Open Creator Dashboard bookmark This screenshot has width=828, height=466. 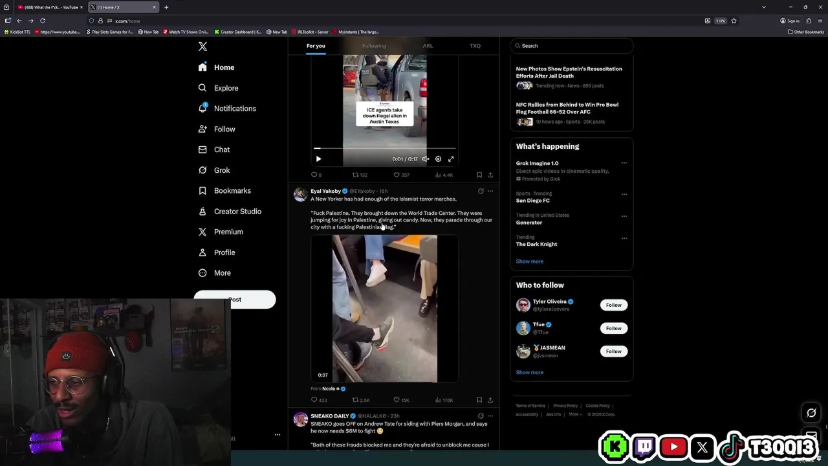pos(238,32)
